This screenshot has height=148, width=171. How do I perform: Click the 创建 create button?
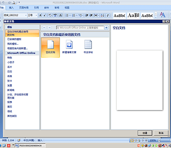145,133
